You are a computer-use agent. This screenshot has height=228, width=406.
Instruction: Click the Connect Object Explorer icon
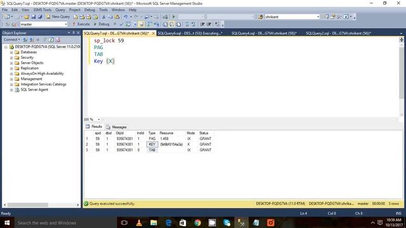click(25, 39)
